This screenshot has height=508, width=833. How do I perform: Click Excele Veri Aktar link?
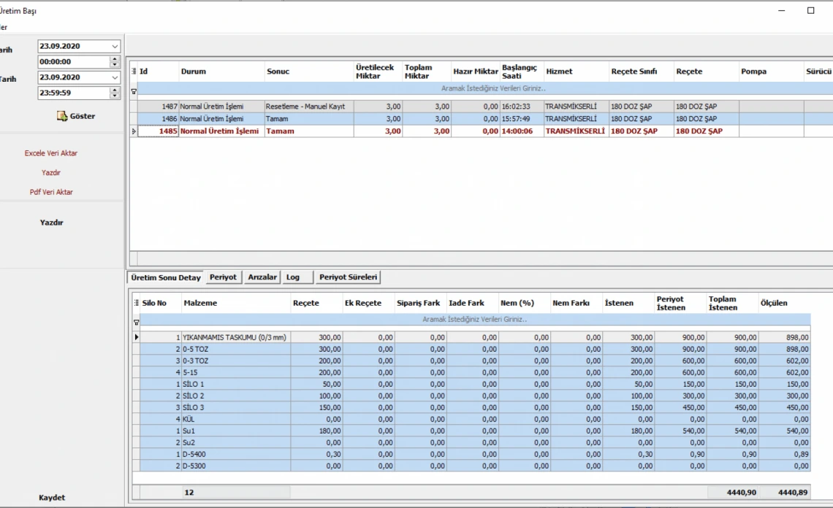[51, 153]
